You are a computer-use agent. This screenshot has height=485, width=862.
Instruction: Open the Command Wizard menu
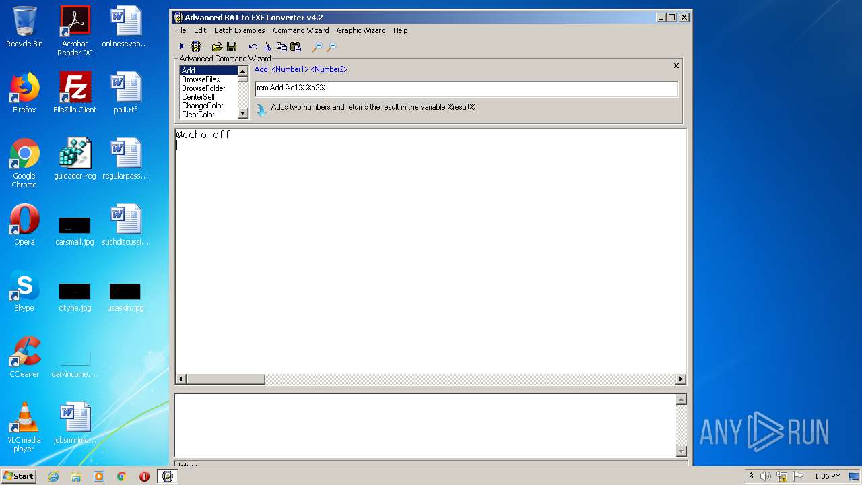301,30
